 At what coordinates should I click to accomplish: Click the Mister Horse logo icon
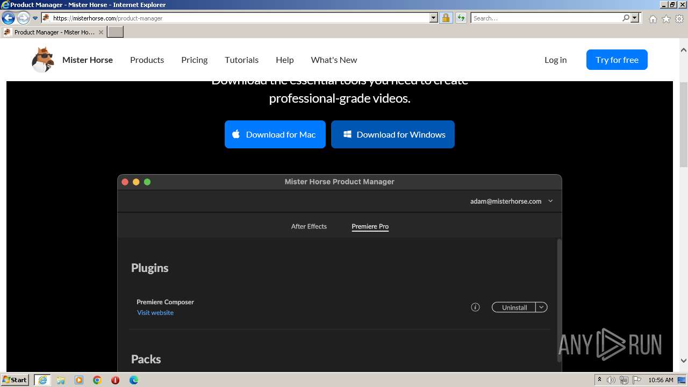tap(42, 60)
